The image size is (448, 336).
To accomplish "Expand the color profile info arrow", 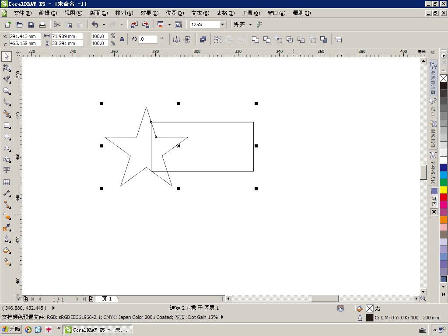I will click(222, 317).
